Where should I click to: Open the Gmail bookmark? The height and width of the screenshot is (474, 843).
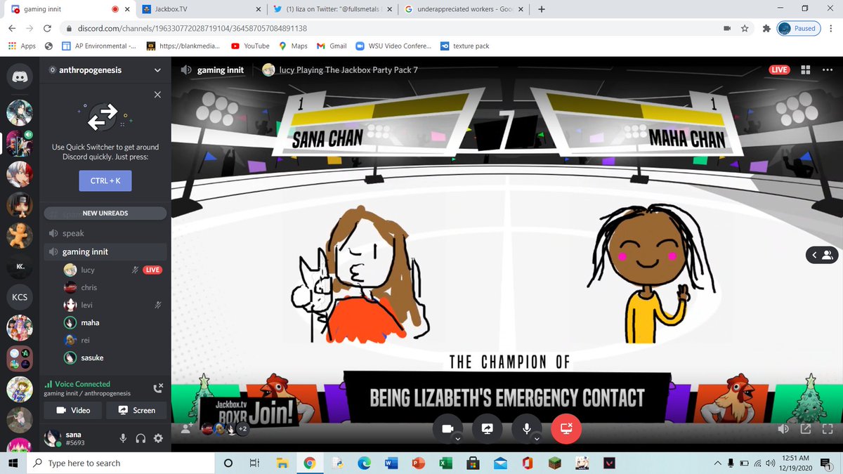tap(332, 46)
